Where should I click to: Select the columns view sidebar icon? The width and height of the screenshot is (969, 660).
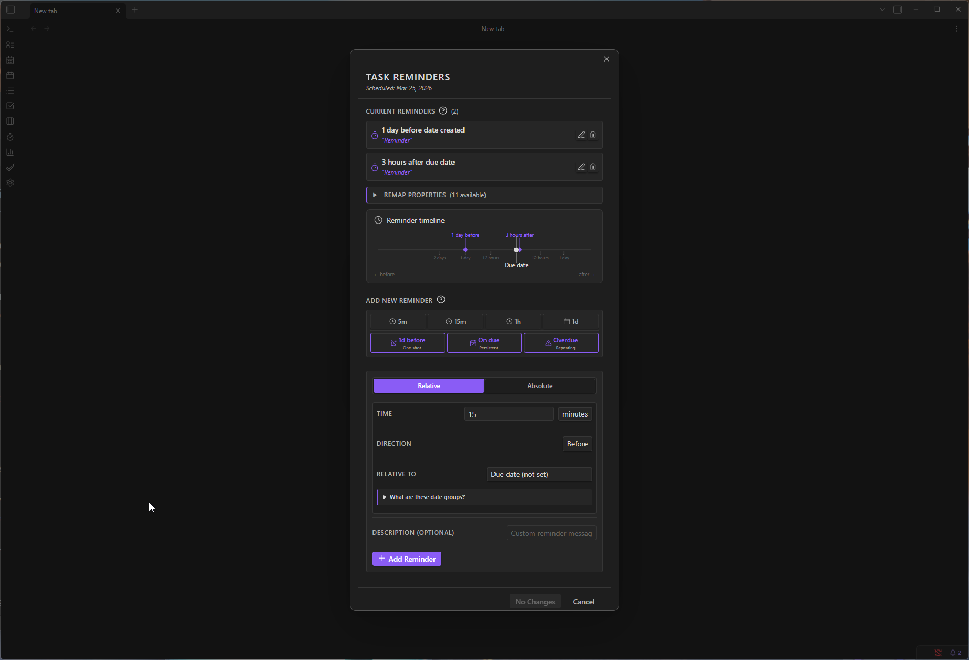(x=10, y=121)
